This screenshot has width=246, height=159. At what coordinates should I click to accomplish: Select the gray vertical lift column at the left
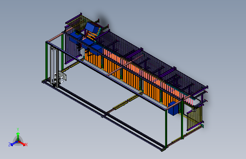coord(54,66)
